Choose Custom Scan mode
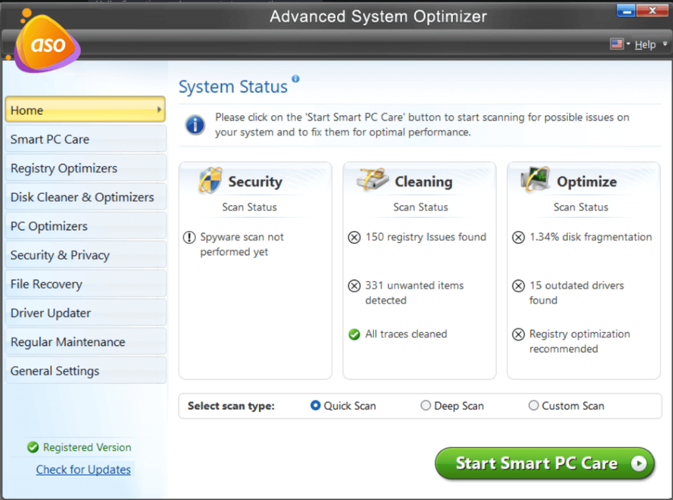 click(534, 406)
